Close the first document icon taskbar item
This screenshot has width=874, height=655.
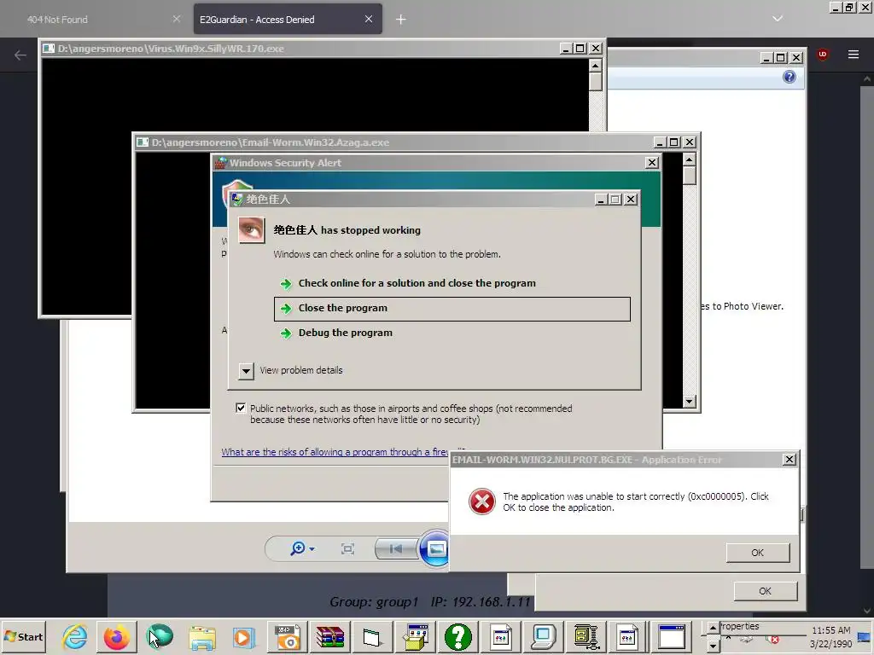pyautogui.click(x=500, y=637)
